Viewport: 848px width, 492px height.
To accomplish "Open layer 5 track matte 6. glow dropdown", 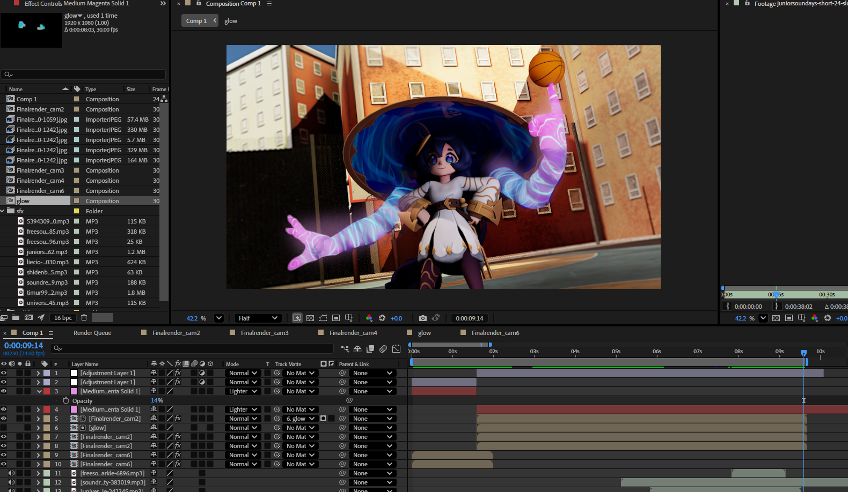I will (299, 419).
